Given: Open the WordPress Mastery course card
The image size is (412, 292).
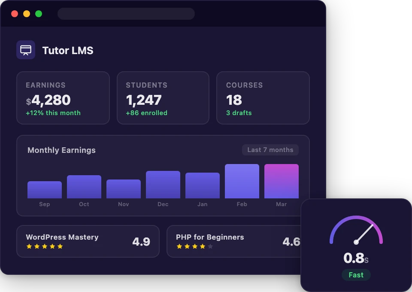Looking at the screenshot, I should coord(88,241).
